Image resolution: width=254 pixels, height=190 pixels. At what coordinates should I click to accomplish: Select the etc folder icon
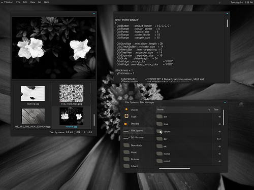[x=160, y=146]
